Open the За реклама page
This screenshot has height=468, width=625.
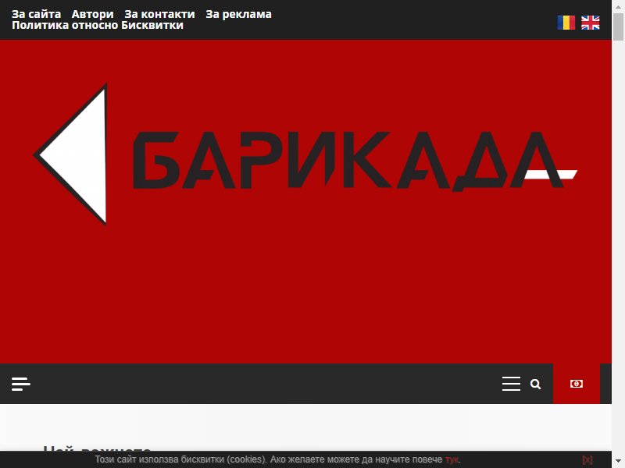[238, 14]
